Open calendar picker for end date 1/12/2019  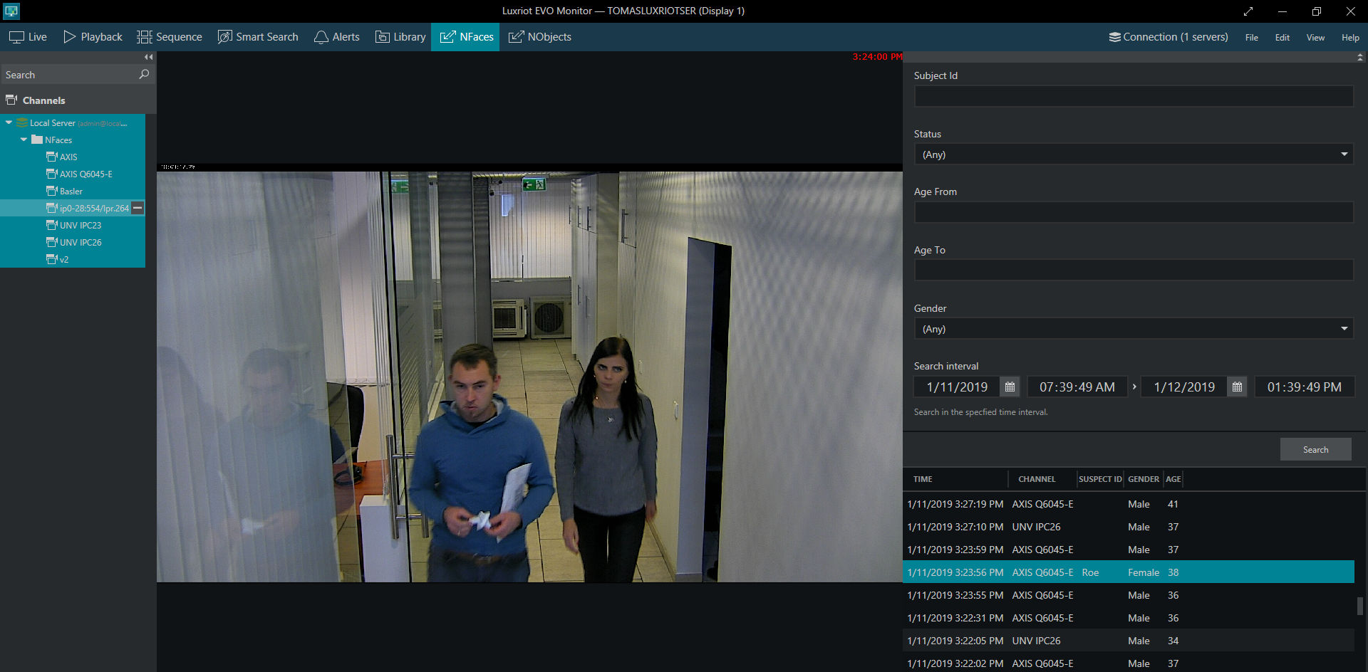click(x=1237, y=387)
